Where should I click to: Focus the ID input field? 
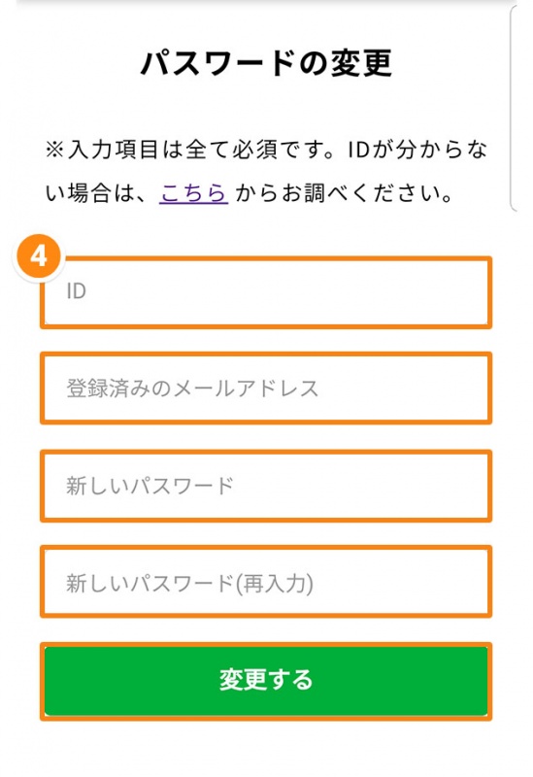266,292
